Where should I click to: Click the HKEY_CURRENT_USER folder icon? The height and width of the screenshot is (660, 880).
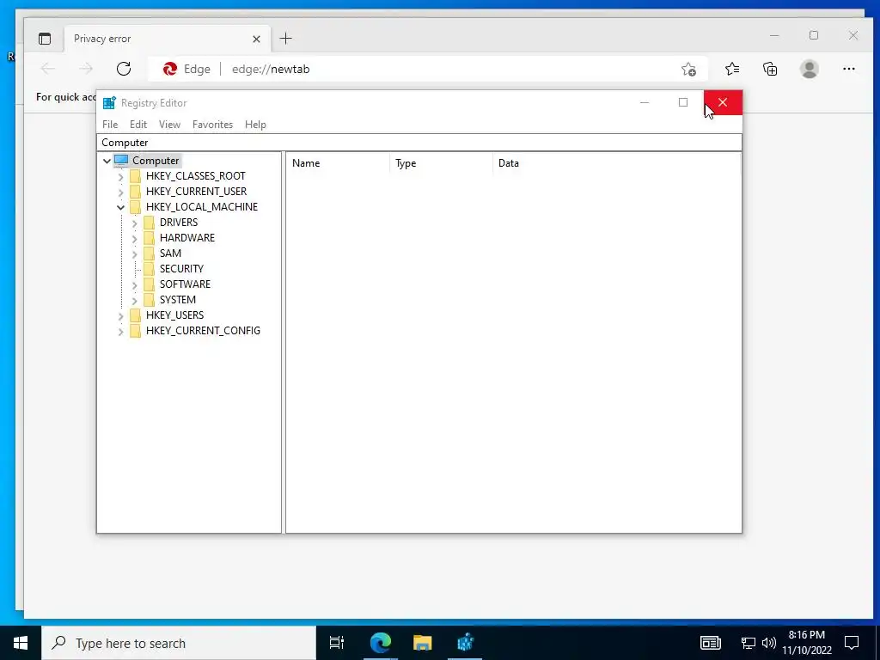[x=135, y=192]
